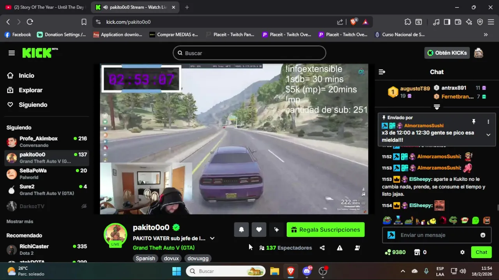Screen dimensions: 499x280
Task: Bookmark this page icon in toolbar
Action: [84, 22]
